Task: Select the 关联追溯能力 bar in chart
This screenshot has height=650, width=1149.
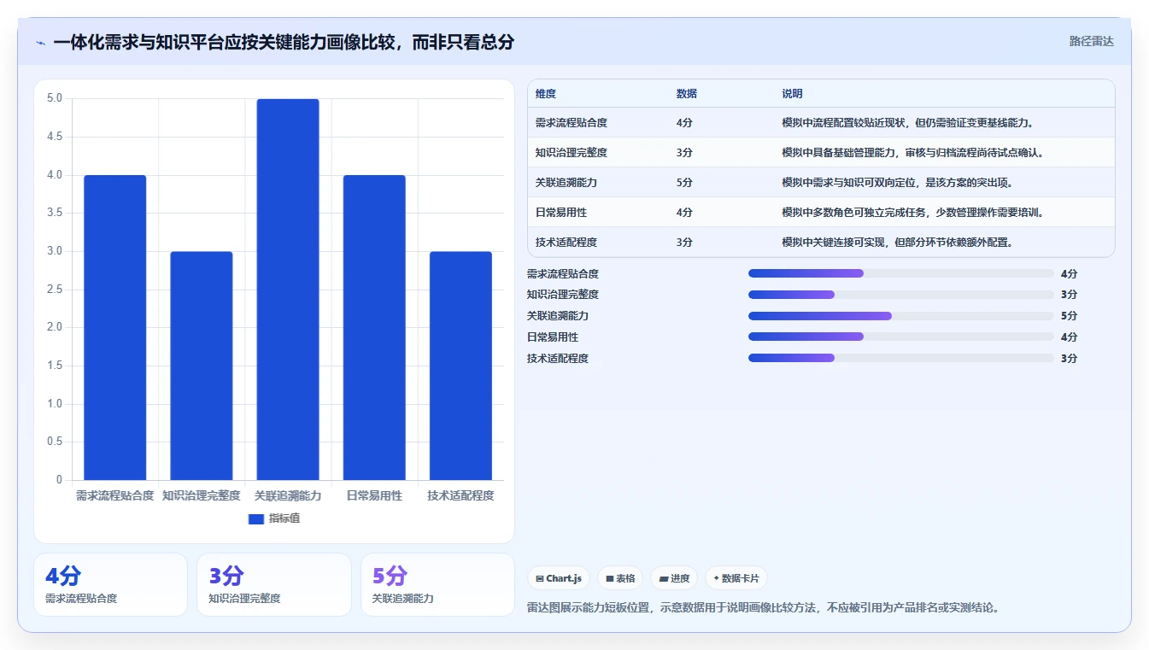Action: coord(288,290)
